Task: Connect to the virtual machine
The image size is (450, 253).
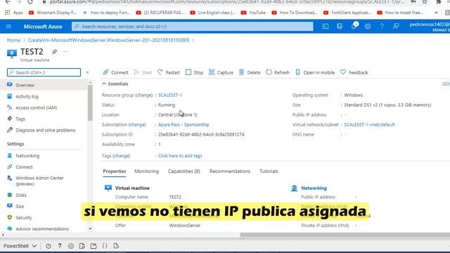Action: tap(115, 72)
